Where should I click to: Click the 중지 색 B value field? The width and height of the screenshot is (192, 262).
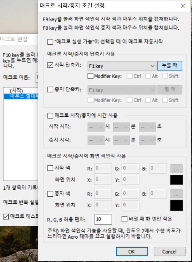coord(158,194)
